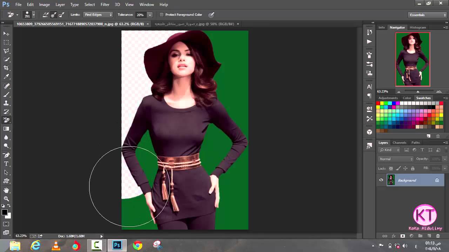Click the Navigator image thumbnail
449x252 pixels.
tap(413, 59)
